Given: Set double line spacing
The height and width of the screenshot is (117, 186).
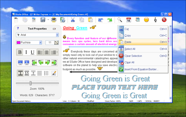Looking at the screenshot, I should pyautogui.click(x=33, y=73).
